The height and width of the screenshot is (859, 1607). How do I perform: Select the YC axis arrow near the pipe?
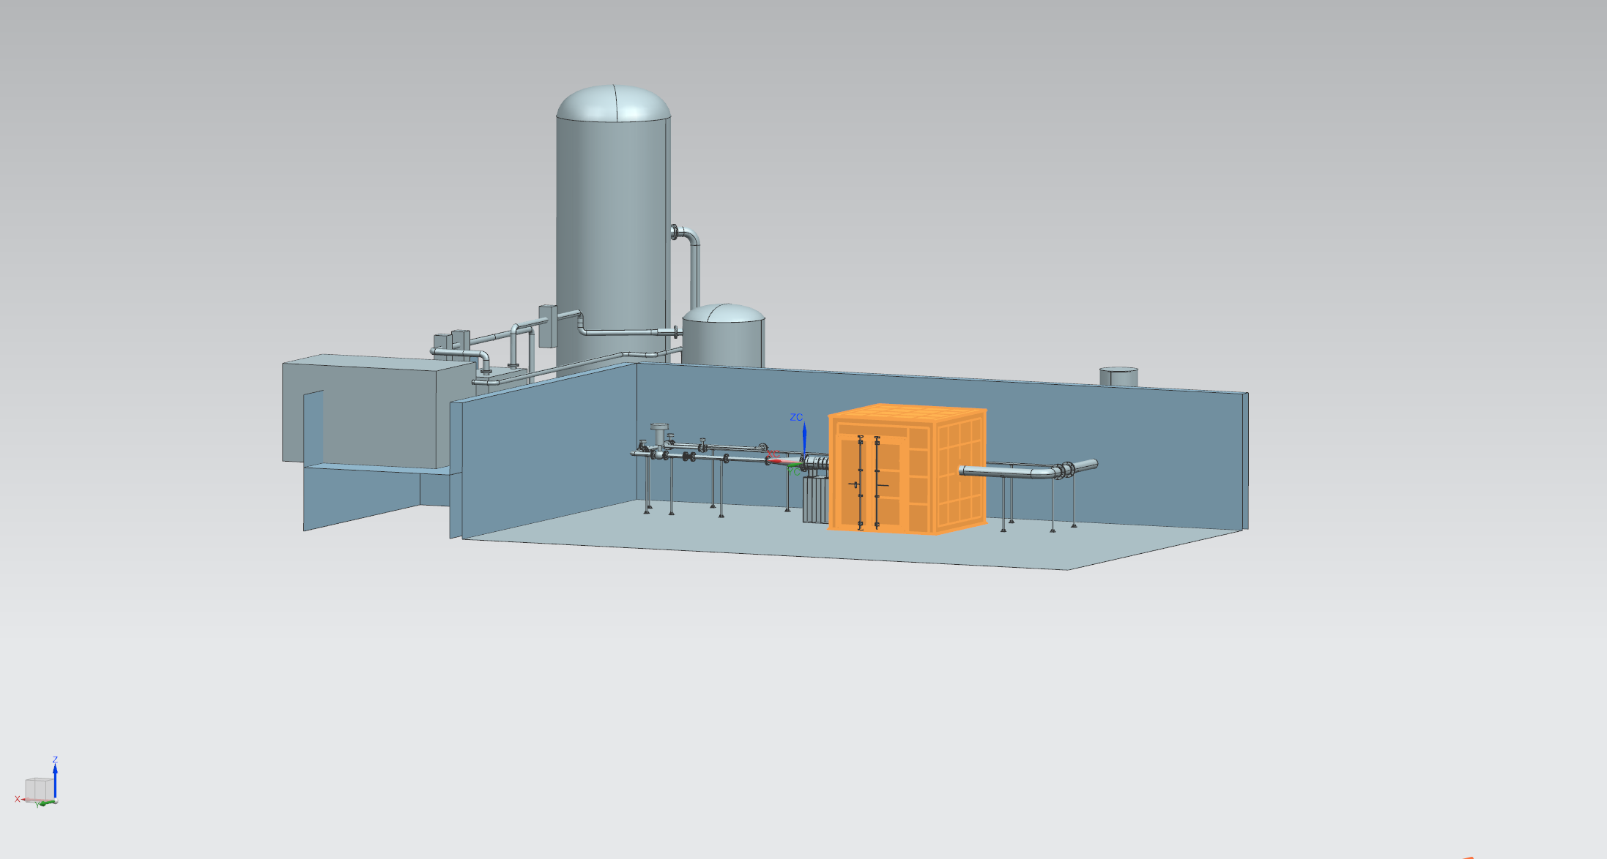pyautogui.click(x=795, y=466)
